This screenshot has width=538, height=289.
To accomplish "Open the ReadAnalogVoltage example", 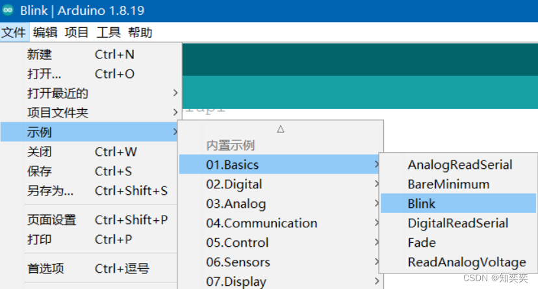I will (x=458, y=262).
